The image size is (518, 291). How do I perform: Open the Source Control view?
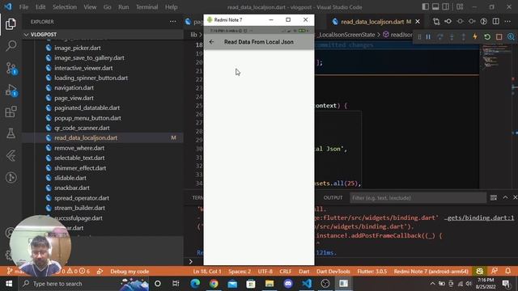[x=11, y=68]
